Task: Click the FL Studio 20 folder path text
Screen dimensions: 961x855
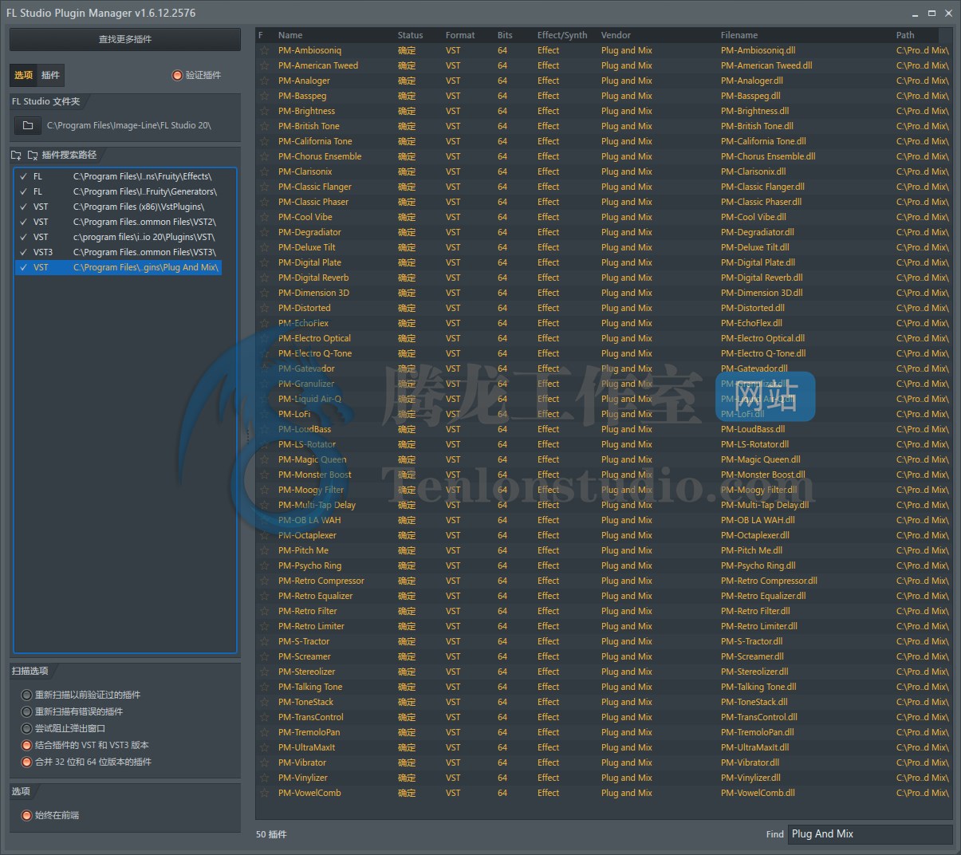Action: point(129,125)
